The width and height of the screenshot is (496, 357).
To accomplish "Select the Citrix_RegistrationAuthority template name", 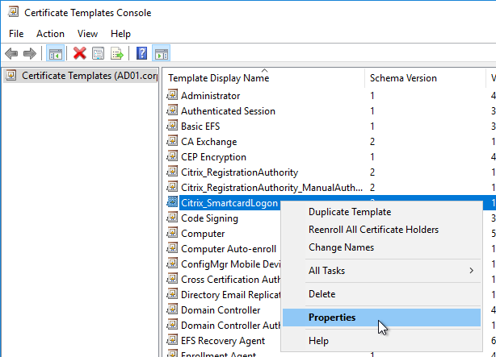I will [x=239, y=172].
